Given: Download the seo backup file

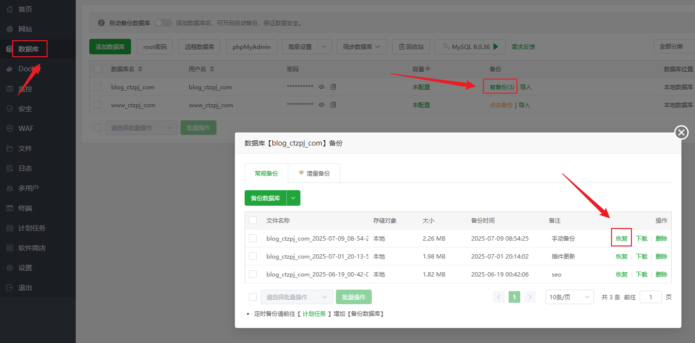Looking at the screenshot, I should pos(642,274).
